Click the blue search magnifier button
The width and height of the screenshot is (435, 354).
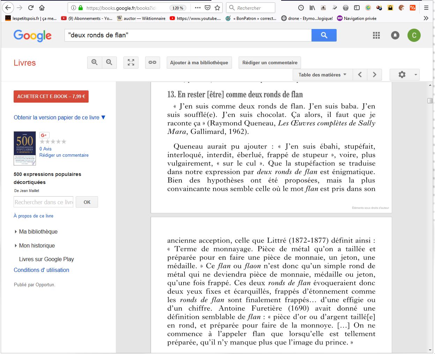(324, 35)
